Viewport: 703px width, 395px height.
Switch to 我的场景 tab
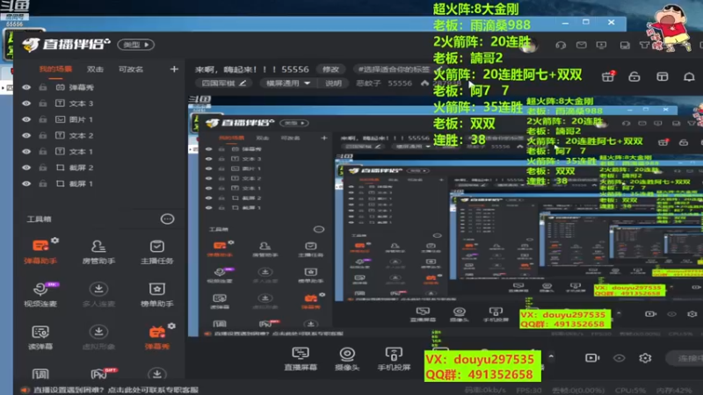pyautogui.click(x=55, y=69)
